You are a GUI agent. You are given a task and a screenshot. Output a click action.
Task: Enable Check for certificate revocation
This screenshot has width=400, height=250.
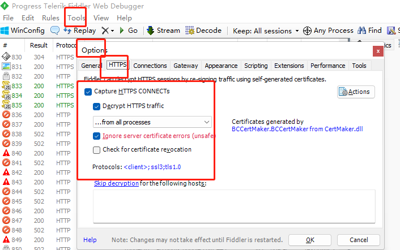coord(97,150)
